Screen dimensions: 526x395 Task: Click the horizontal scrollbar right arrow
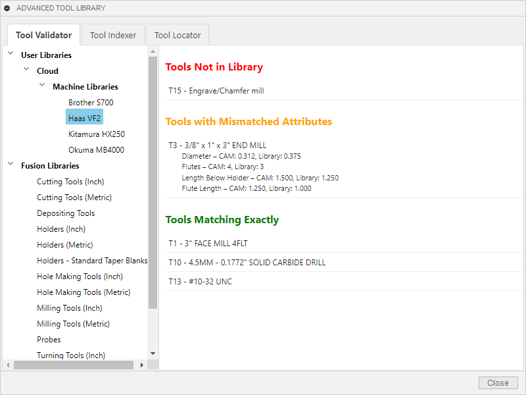click(x=141, y=365)
